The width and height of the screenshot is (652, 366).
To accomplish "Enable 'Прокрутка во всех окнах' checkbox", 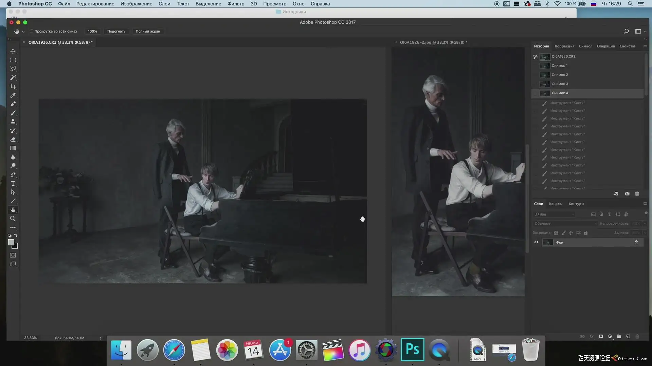I will (x=32, y=31).
